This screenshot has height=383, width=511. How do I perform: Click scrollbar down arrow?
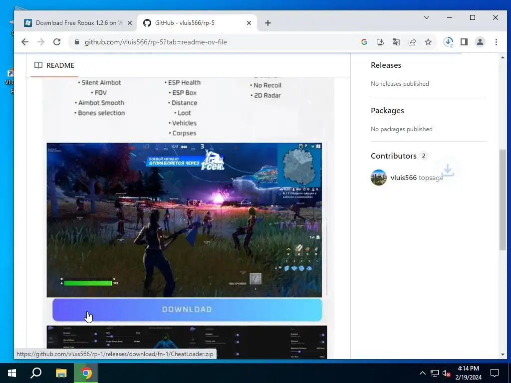coord(503,355)
